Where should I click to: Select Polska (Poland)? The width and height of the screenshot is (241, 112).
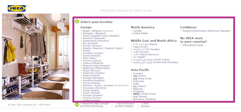(x=91, y=75)
